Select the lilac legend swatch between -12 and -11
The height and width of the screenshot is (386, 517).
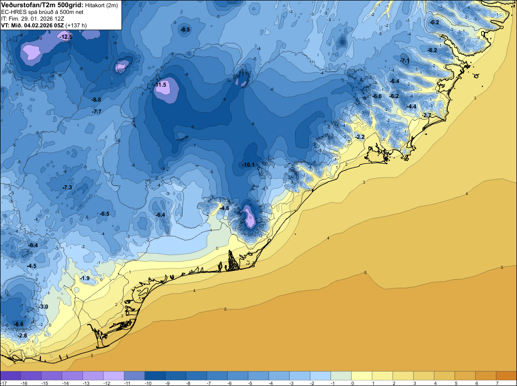[x=114, y=376]
